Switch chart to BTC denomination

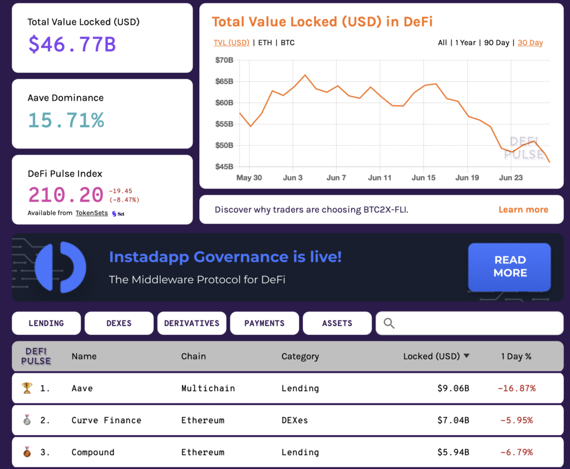[x=288, y=43]
